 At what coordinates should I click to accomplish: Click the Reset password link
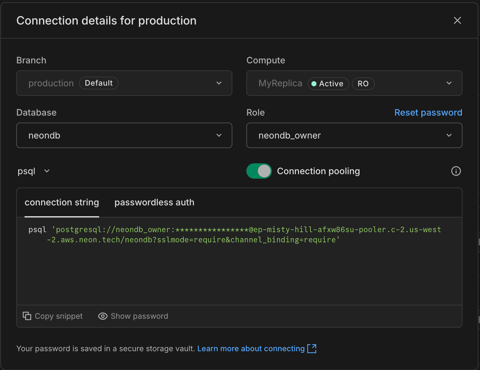428,112
